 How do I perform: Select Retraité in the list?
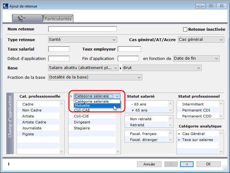coord(146,125)
